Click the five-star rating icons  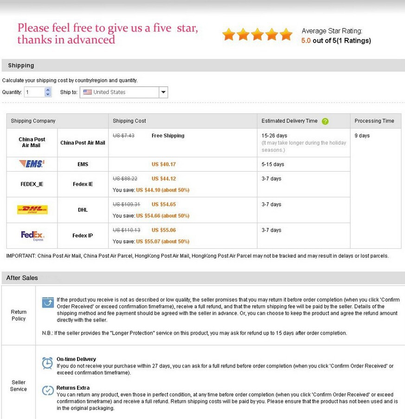point(257,34)
